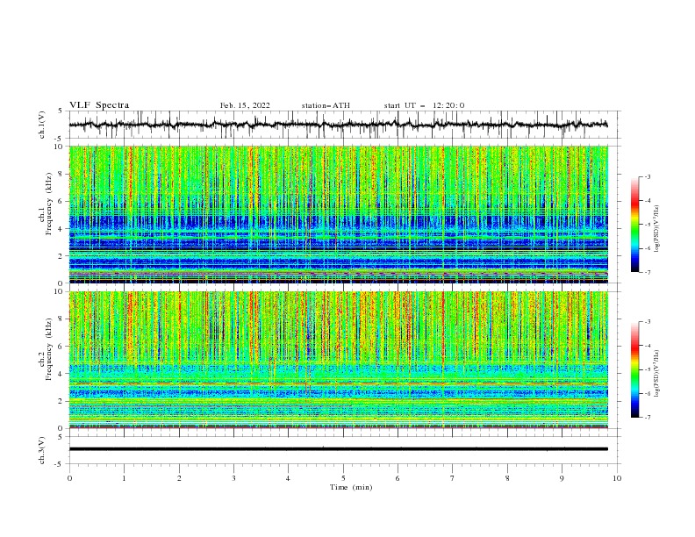
Task: Click the time axis tick label "2"
Action: click(179, 478)
